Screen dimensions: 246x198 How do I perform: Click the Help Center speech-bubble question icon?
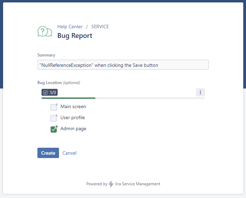coord(45,31)
